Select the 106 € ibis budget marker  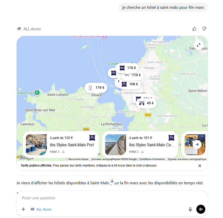(x=130, y=84)
